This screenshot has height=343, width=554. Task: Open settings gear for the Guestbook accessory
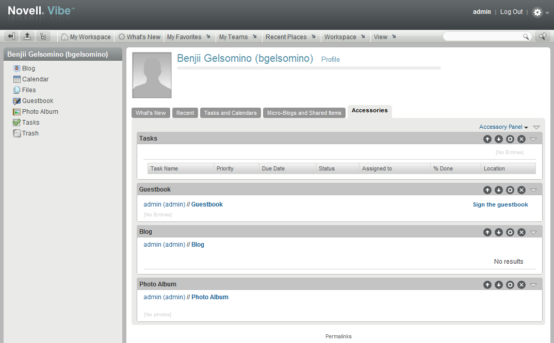click(x=510, y=190)
